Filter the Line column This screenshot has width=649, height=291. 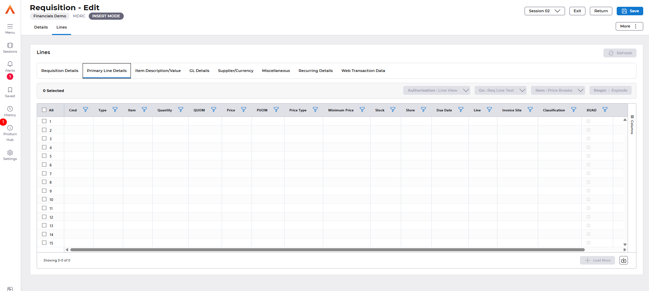(x=490, y=110)
